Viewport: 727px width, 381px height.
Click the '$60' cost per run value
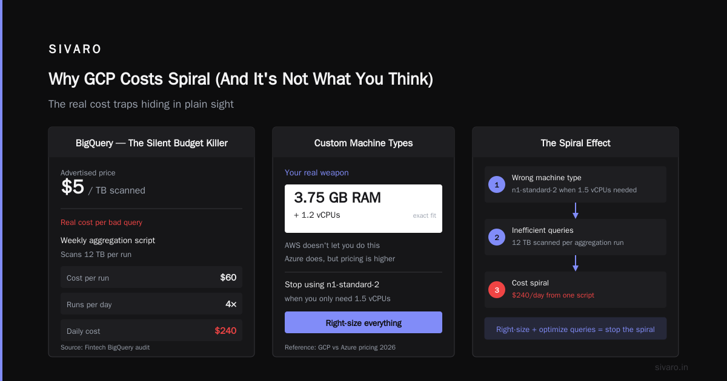coord(228,278)
